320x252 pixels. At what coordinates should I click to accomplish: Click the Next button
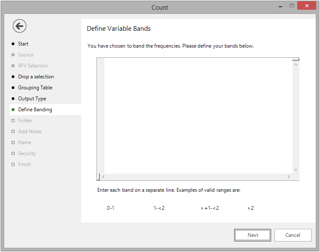point(253,235)
